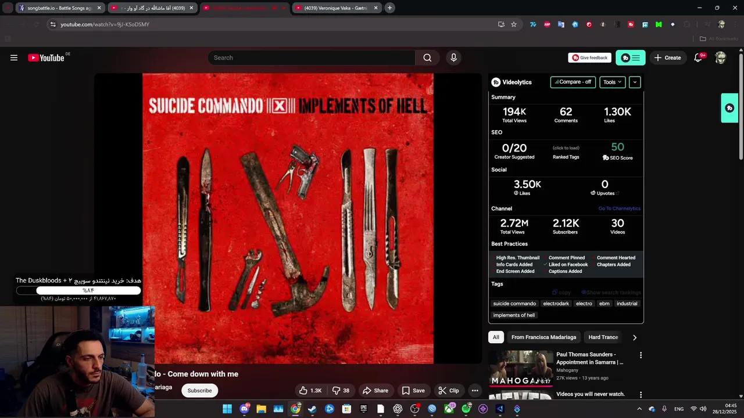Screen dimensions: 744x418
Task: Like the video with thumbs up
Action: pos(310,391)
